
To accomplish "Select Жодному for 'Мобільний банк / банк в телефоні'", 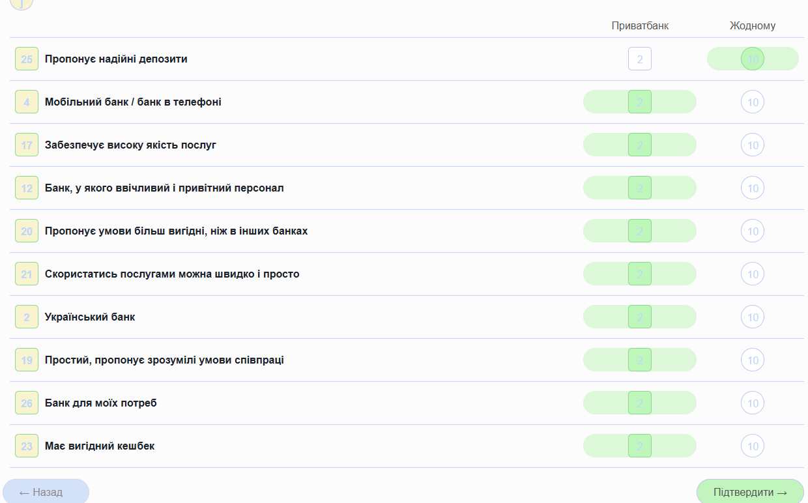I will (x=753, y=102).
